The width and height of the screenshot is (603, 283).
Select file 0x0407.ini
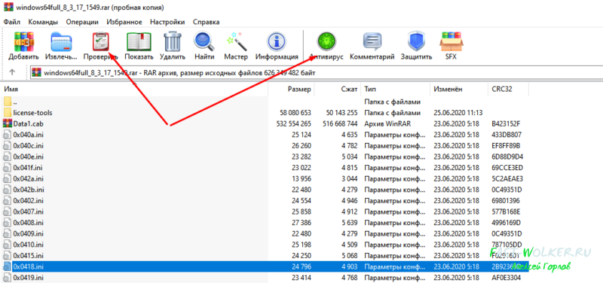pos(28,211)
